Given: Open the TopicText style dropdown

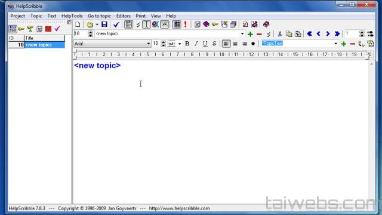Looking at the screenshot, I should coord(335,44).
